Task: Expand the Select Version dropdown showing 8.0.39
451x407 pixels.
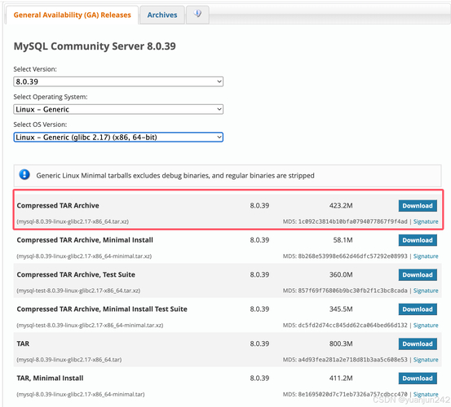Action: click(118, 81)
